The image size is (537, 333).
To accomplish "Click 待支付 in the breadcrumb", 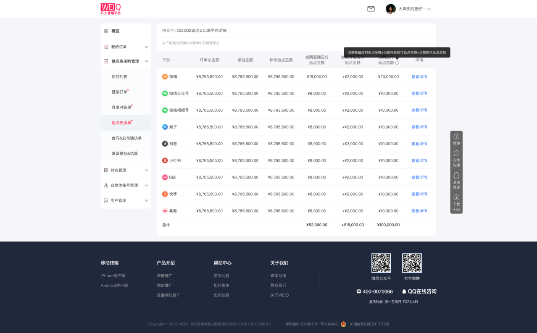I will click(168, 31).
